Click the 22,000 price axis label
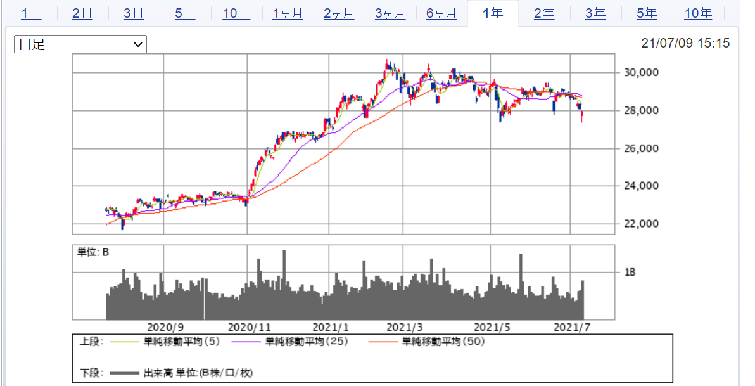 [642, 224]
